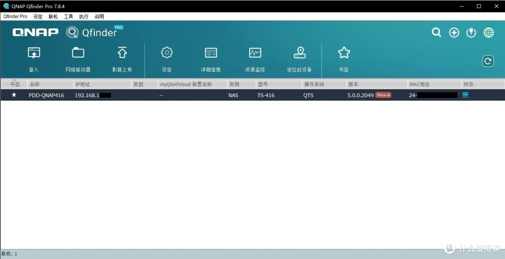
Task: Open the Qfinder Pro menu
Action: 15,16
